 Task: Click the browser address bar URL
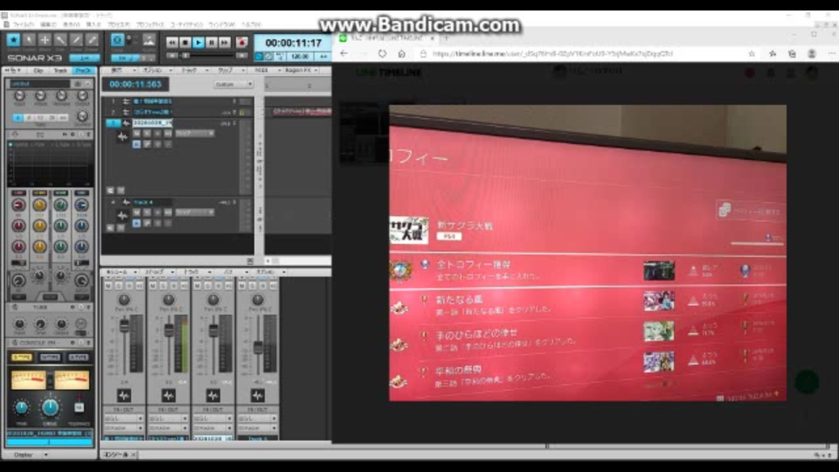coord(552,53)
